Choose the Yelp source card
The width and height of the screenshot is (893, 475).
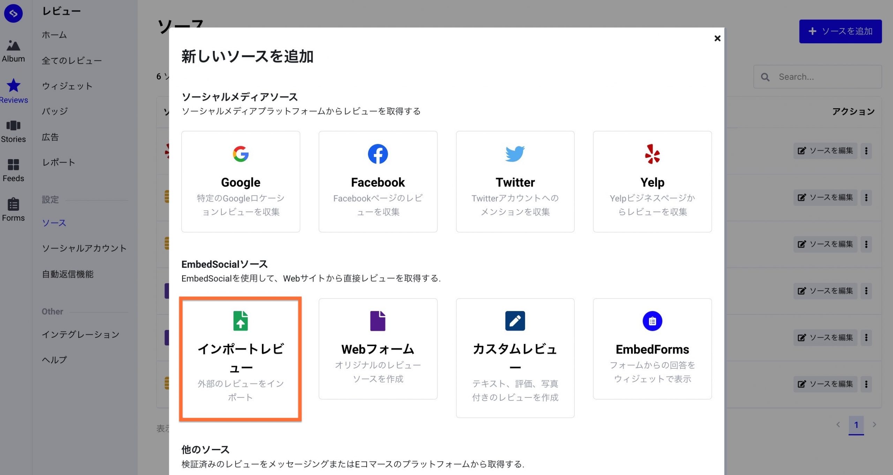click(x=652, y=181)
